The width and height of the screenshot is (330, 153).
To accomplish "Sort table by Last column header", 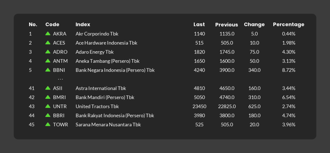I will pyautogui.click(x=199, y=24).
